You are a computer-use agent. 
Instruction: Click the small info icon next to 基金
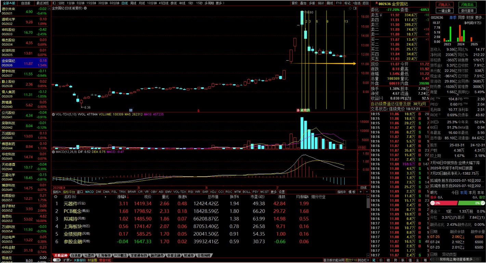[439, 211]
